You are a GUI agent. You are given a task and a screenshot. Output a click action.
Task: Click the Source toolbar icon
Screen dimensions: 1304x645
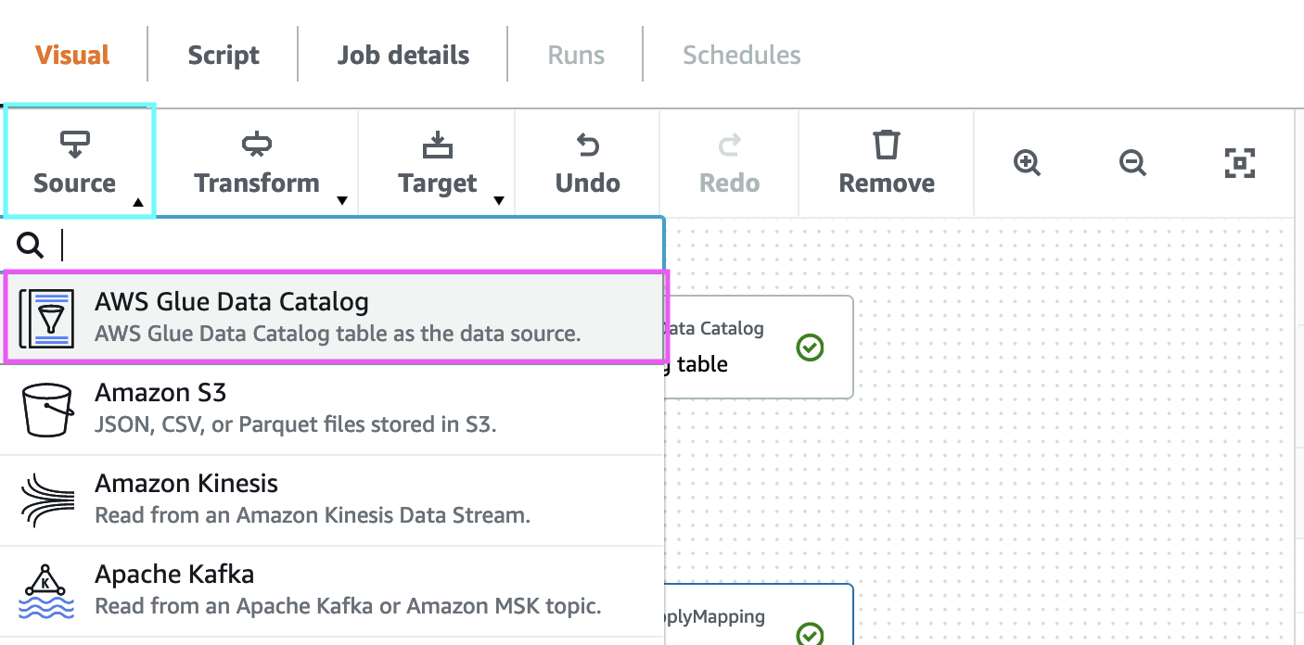pos(75,143)
